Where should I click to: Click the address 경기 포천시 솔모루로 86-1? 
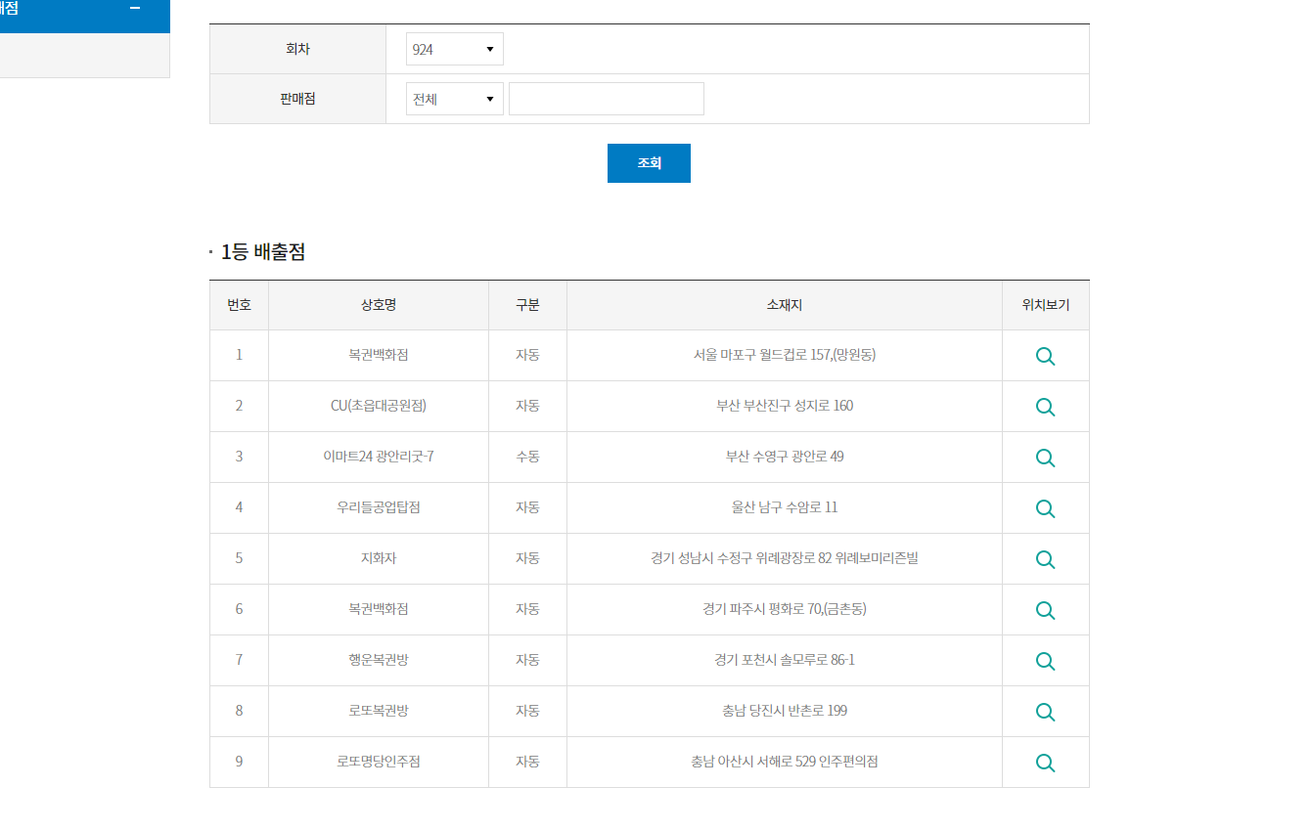point(785,660)
